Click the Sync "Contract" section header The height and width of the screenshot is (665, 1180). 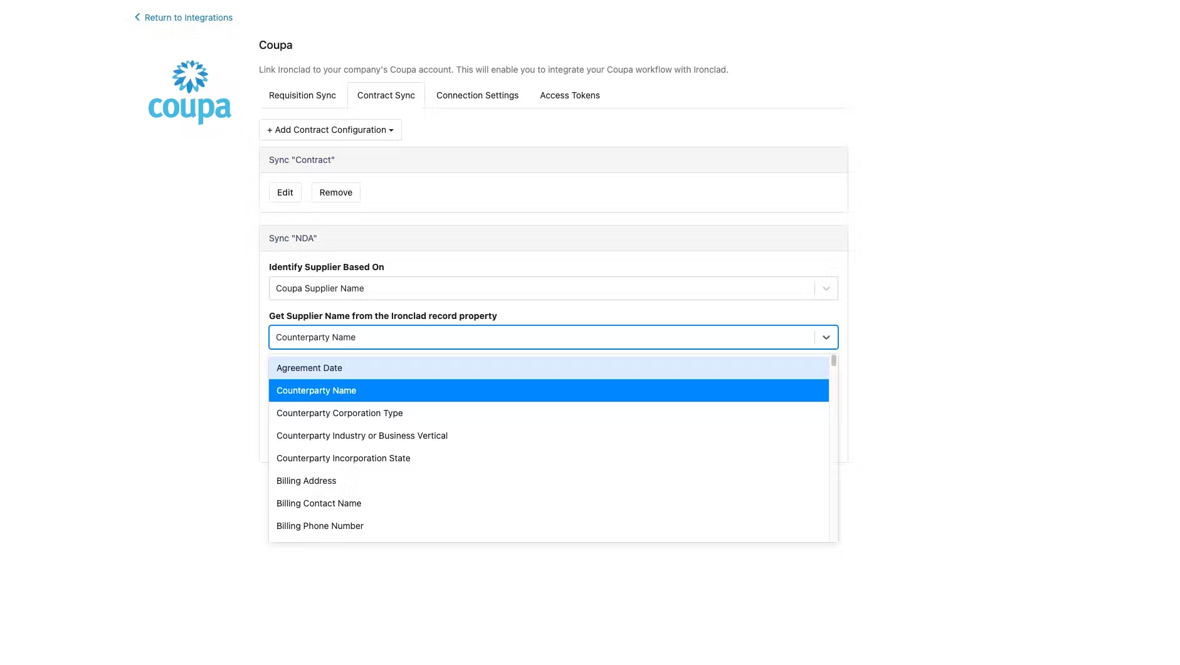(x=553, y=160)
